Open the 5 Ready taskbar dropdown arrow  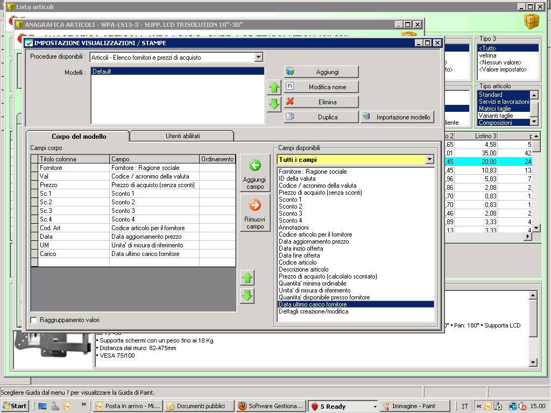coord(375,407)
